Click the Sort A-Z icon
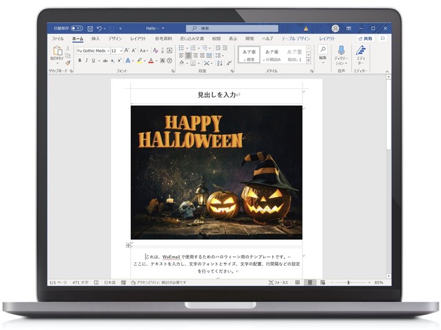This screenshot has width=441, height=330. (x=220, y=63)
